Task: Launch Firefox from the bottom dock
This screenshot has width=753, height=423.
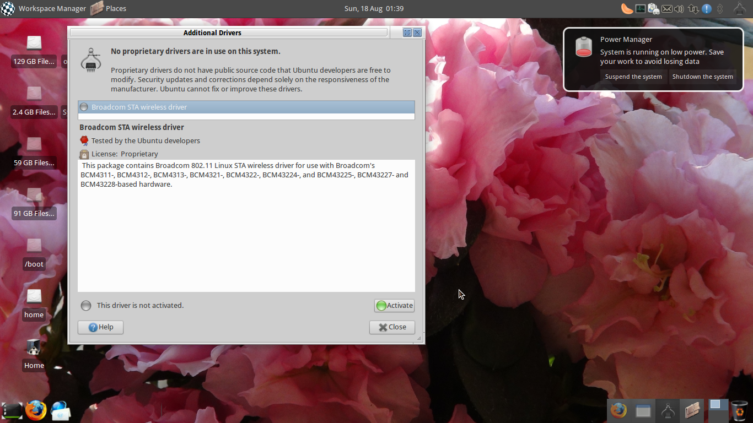Action: click(x=618, y=410)
